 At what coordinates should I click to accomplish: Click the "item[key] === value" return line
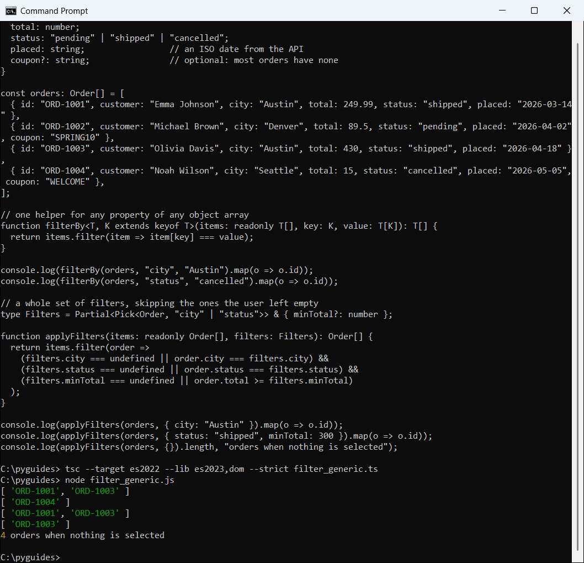point(132,237)
